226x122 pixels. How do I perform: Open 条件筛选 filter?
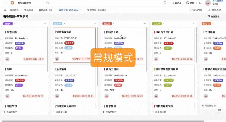pyautogui.click(x=213, y=16)
